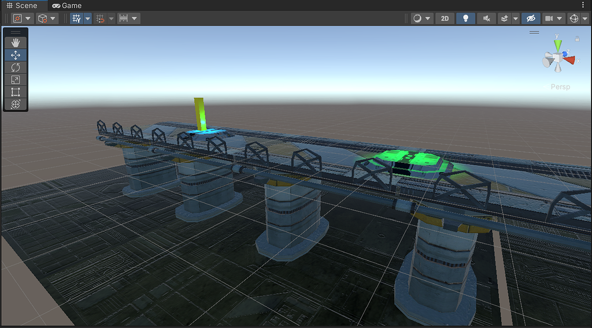
Task: Open the draw mode shading dropdown
Action: [428, 18]
